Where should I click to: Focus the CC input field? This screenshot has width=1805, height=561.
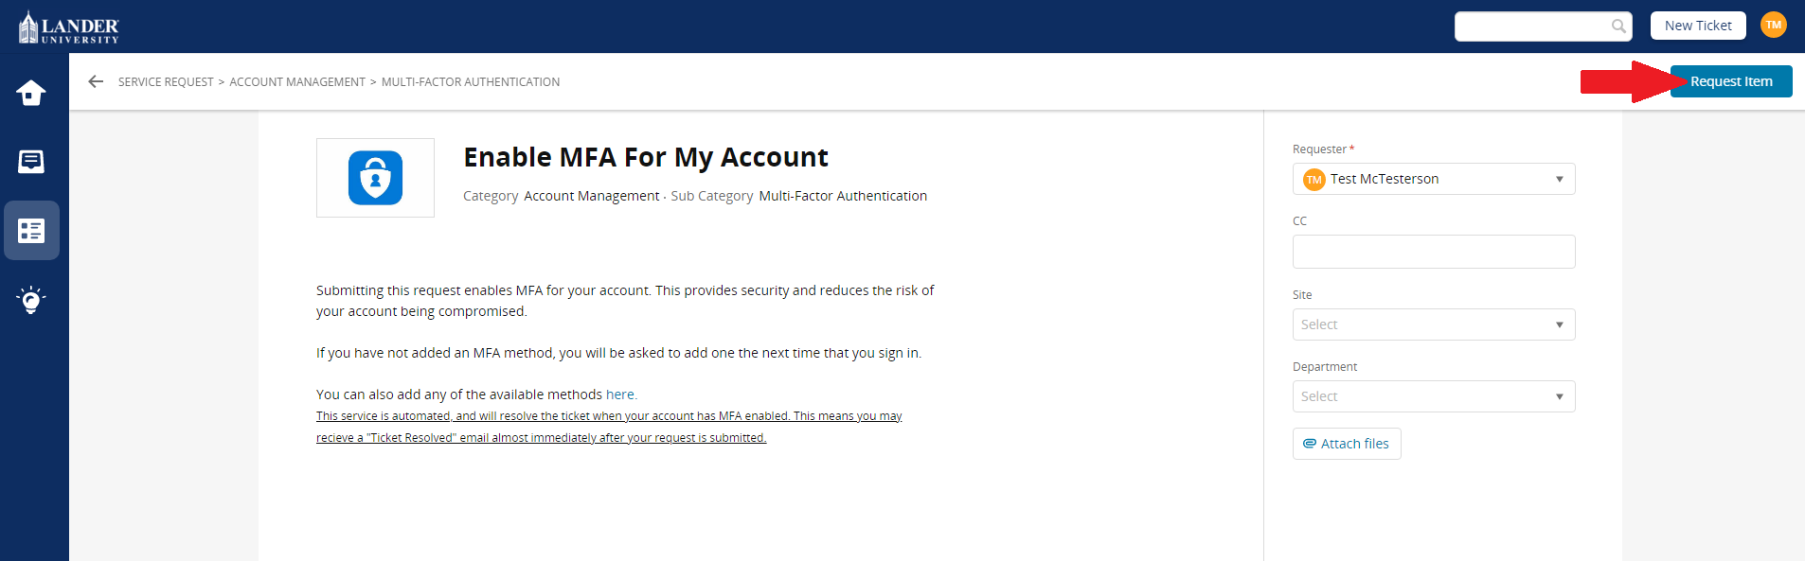(x=1433, y=252)
